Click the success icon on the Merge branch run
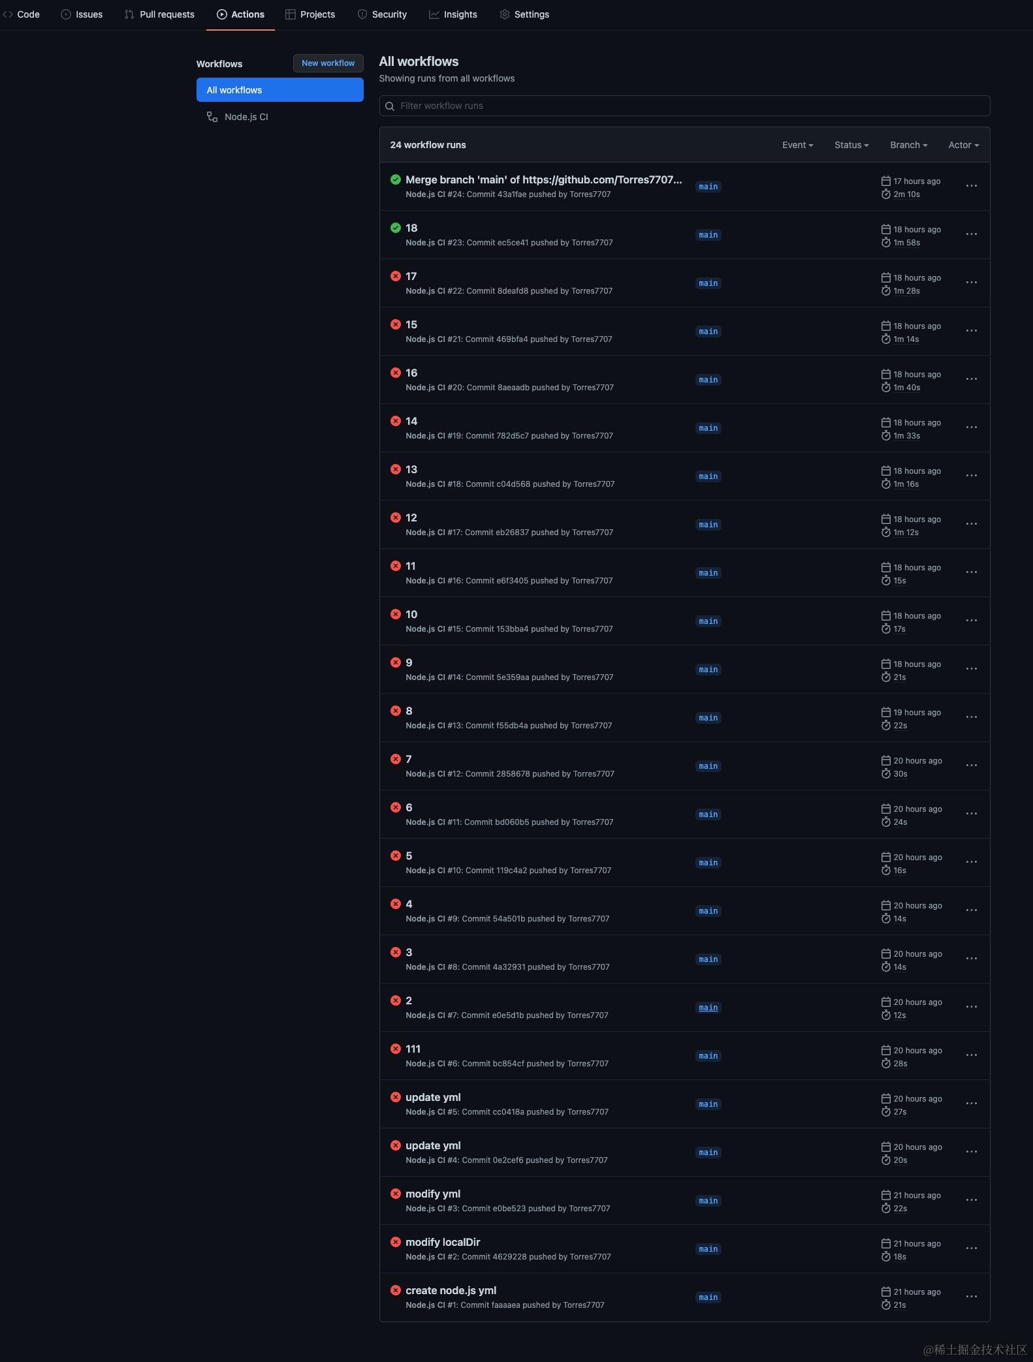This screenshot has width=1033, height=1362. click(x=395, y=179)
